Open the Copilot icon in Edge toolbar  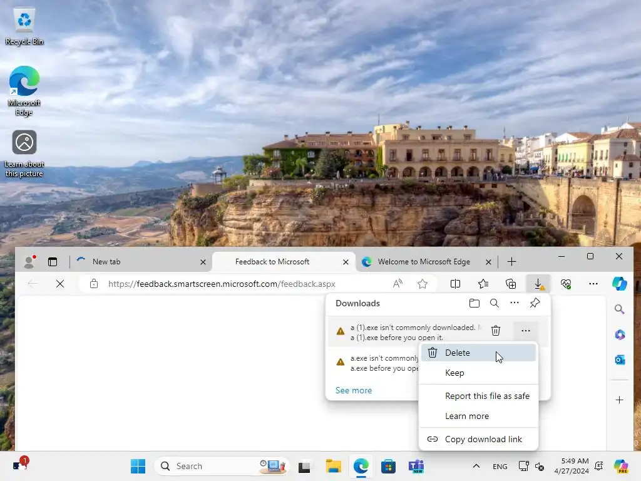pos(620,284)
